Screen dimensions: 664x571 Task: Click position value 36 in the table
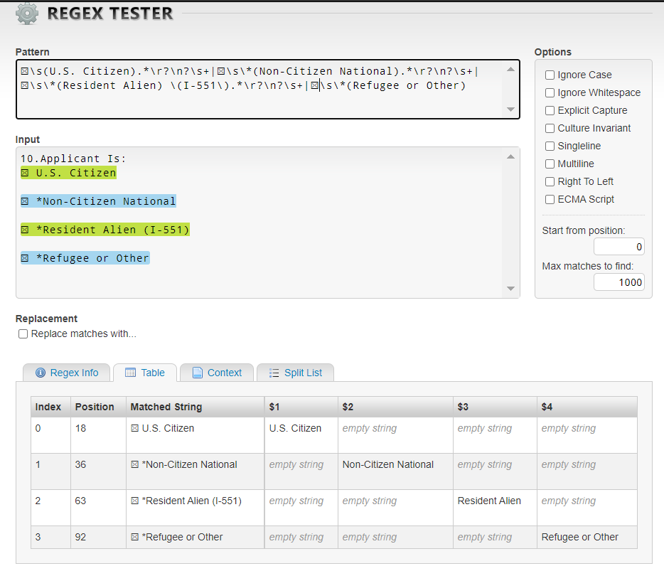click(x=80, y=464)
